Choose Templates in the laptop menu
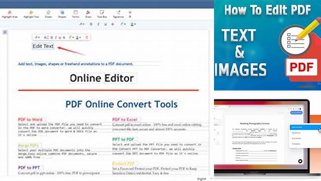Viewport: 321px width, 181px height. (x=296, y=144)
